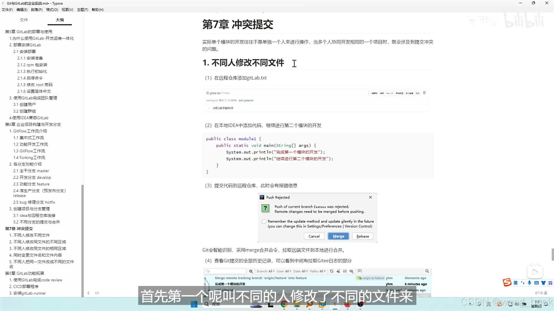The image size is (554, 311).
Task: Click the Sogou voice input microphone icon
Action: 529,283
